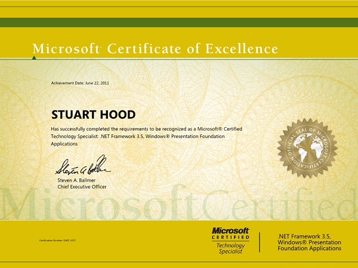Click the line beginning 'Has successfully completed the requirements'
This screenshot has height=268, width=358.
coord(146,129)
